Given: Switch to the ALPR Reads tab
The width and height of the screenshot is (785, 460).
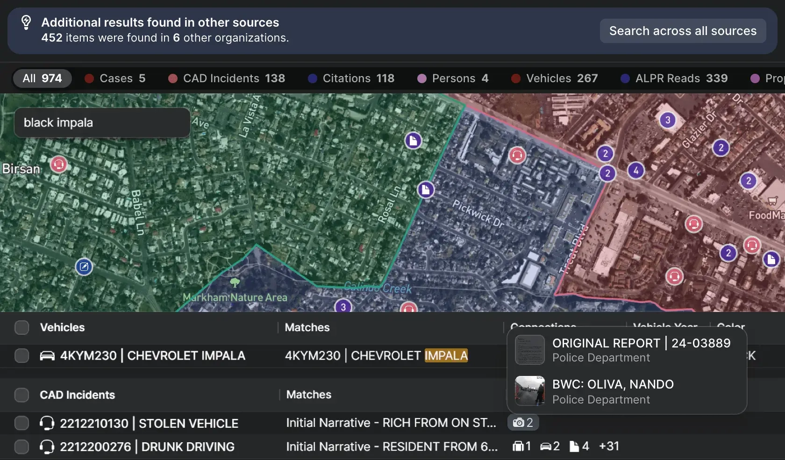Looking at the screenshot, I should click(674, 78).
